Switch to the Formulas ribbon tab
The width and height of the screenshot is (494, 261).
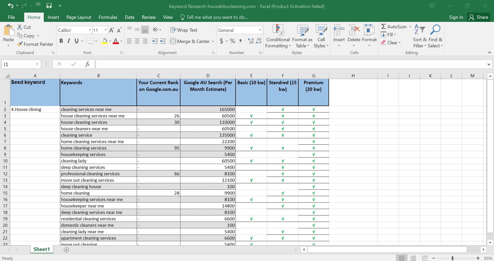click(108, 17)
